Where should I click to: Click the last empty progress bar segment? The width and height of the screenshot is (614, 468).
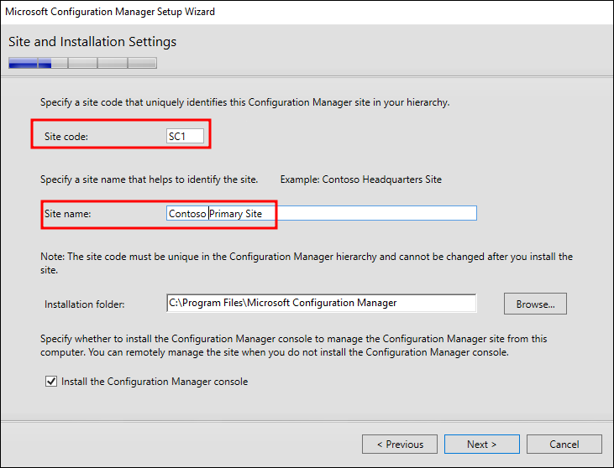[142, 62]
